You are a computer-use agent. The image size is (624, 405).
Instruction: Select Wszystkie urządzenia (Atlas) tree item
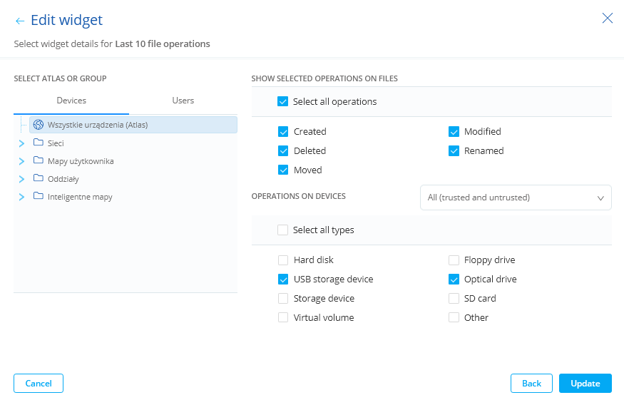(97, 125)
